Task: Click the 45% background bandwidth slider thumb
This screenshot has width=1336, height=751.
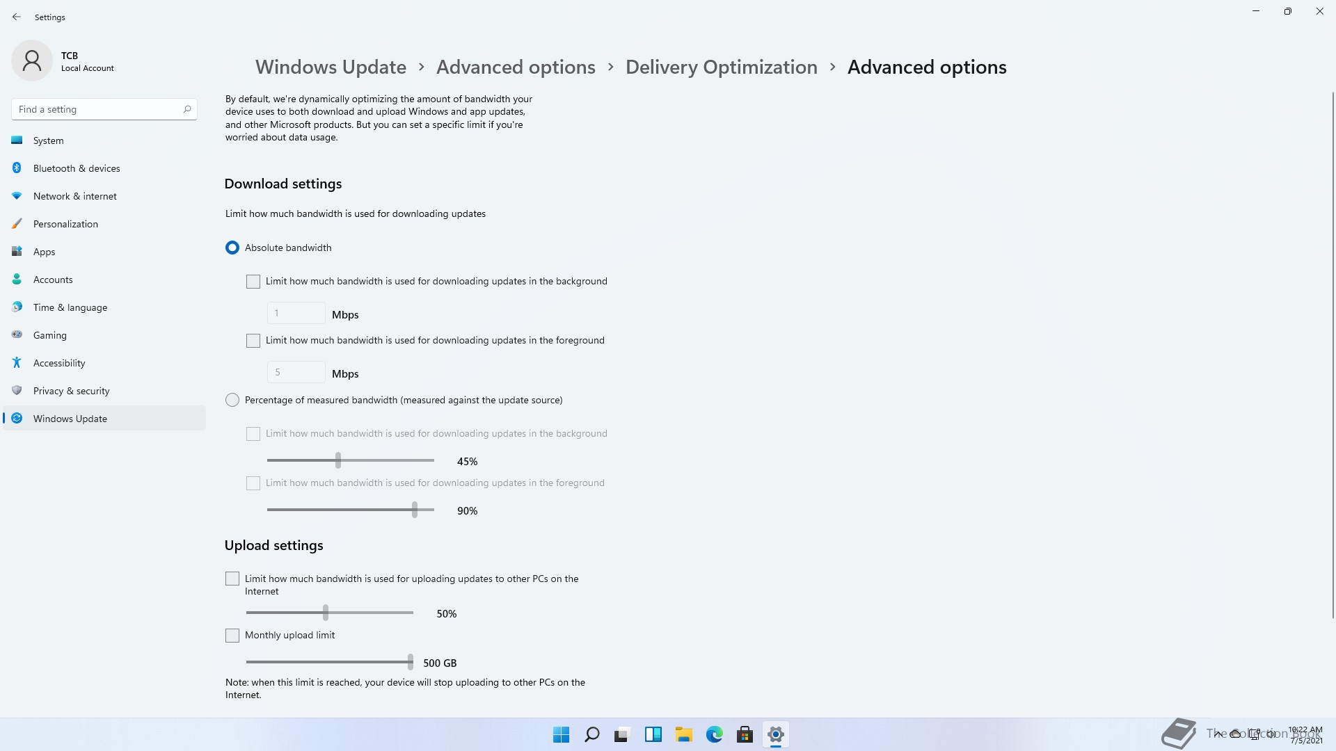Action: tap(338, 460)
